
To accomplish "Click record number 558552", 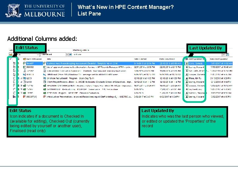I will [30, 67].
